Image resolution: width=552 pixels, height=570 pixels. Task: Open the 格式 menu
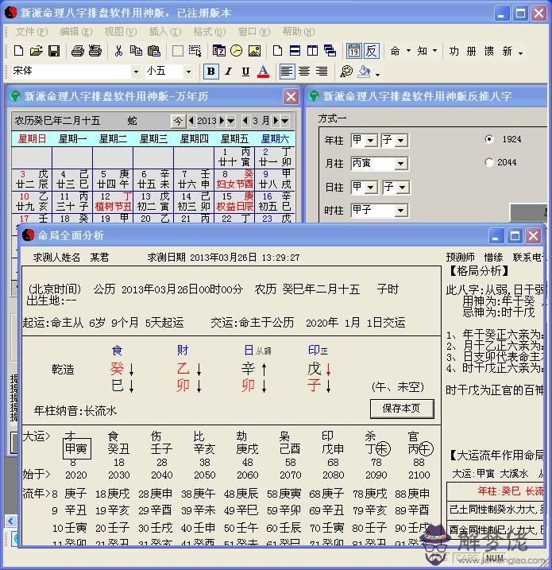(x=210, y=32)
